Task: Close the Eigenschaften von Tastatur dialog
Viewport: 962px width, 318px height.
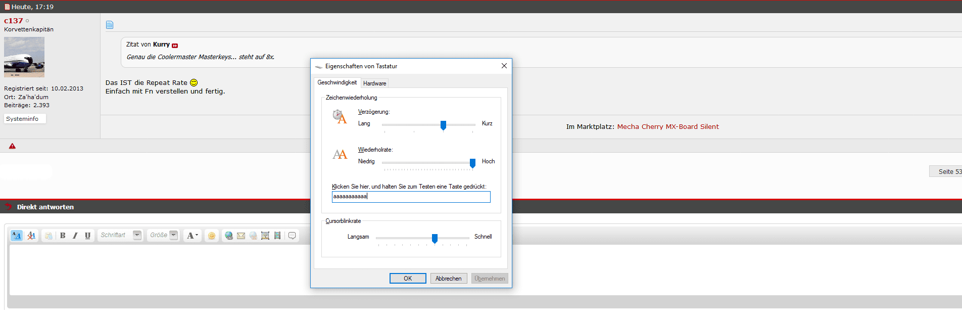Action: click(504, 66)
